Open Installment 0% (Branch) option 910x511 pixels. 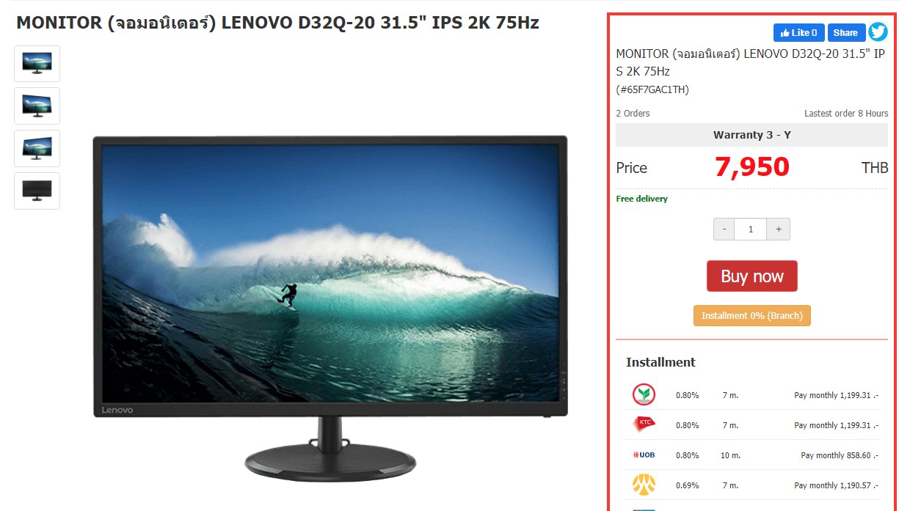coord(751,316)
